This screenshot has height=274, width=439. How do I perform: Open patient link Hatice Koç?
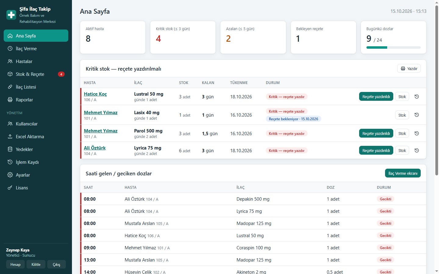(x=95, y=94)
